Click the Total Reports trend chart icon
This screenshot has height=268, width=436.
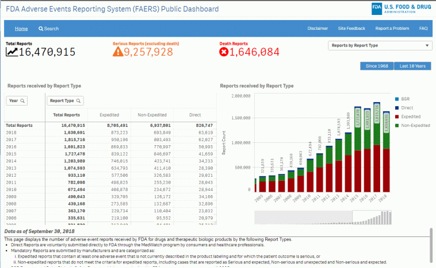[12, 52]
